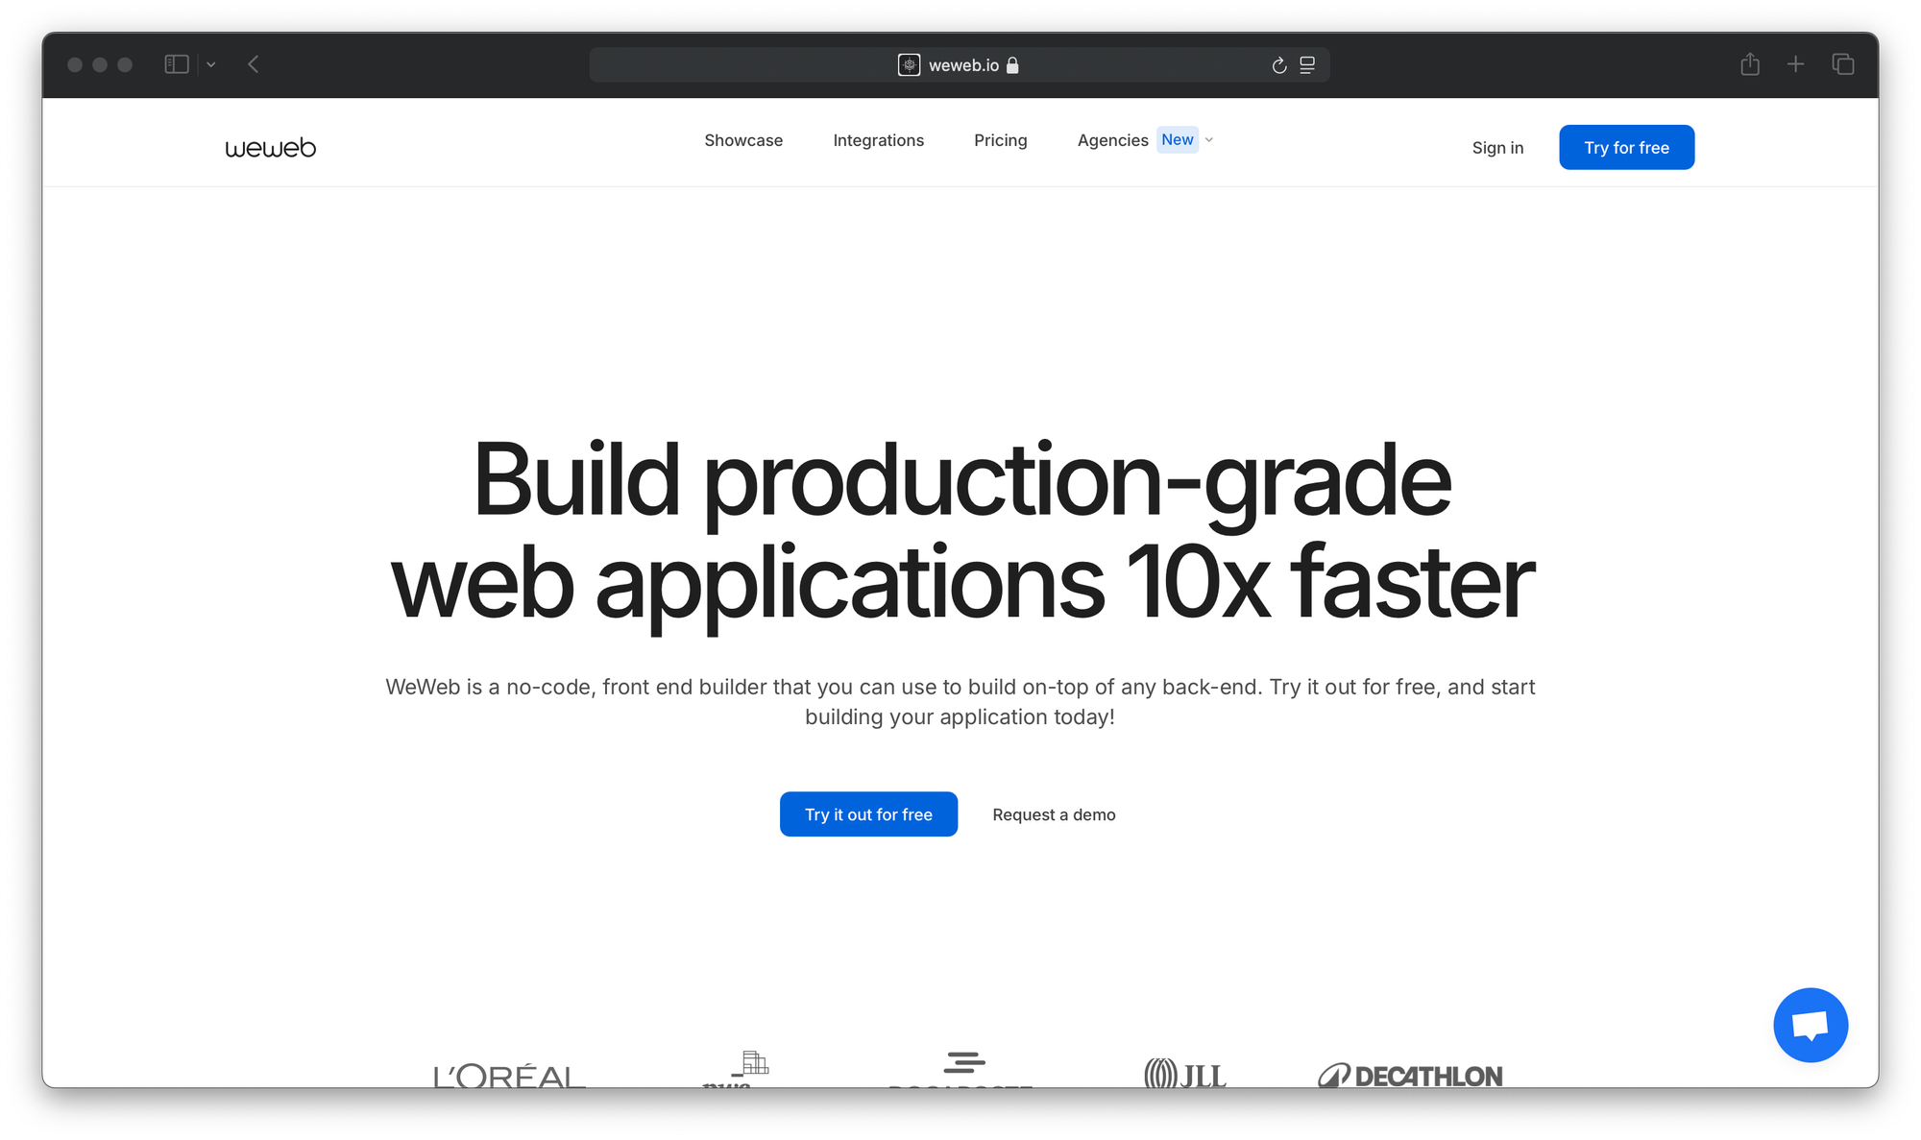Go back with the Safari back arrow
The width and height of the screenshot is (1921, 1140).
[x=254, y=64]
